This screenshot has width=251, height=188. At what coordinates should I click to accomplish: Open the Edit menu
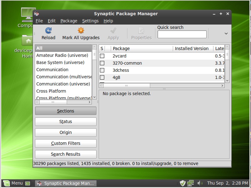(52, 21)
